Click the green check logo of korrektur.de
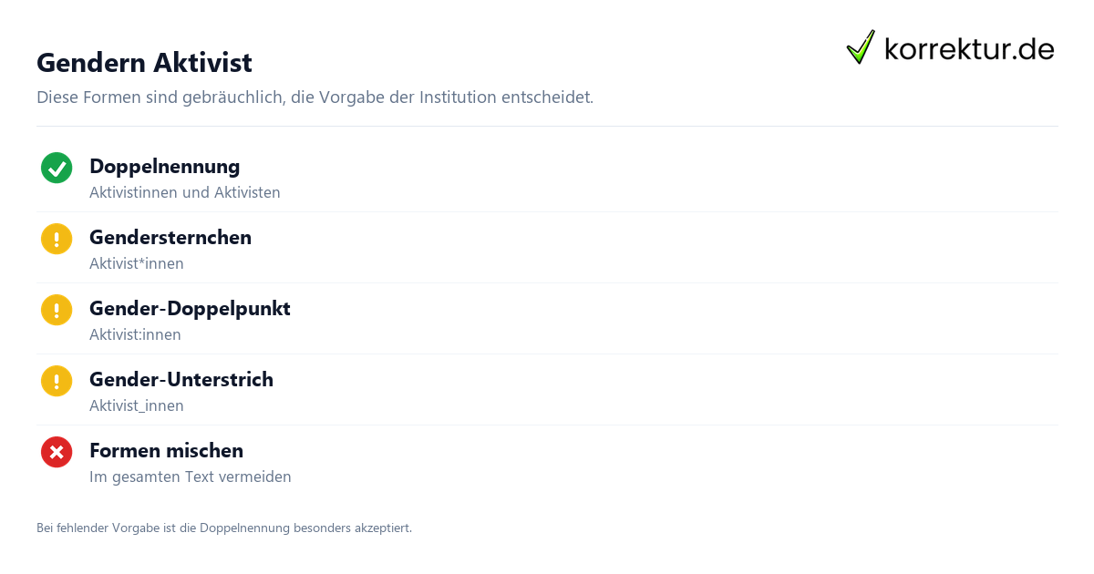1094x574 pixels. pos(861,46)
